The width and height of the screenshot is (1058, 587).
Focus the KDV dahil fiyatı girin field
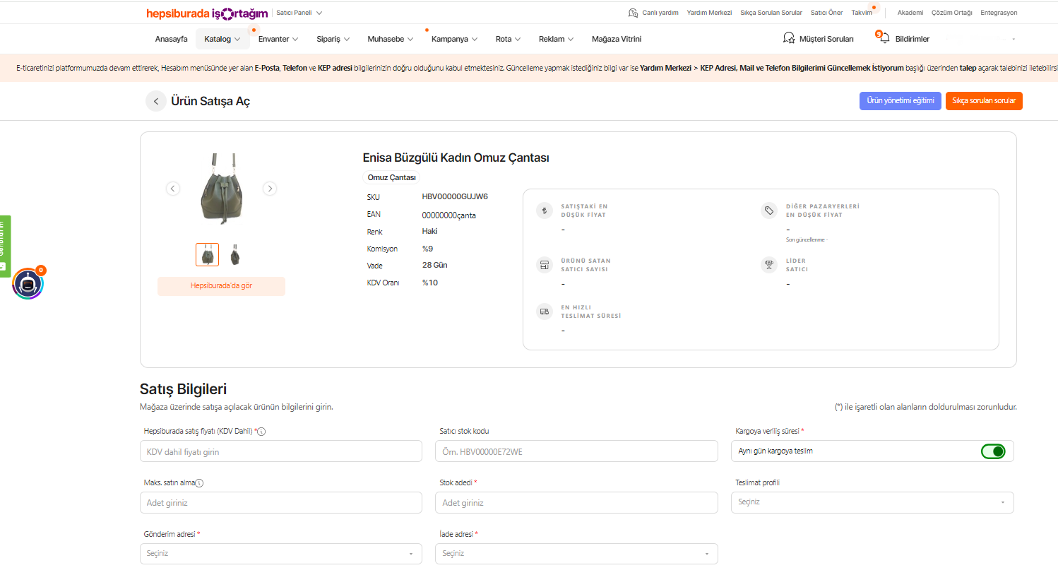click(281, 451)
